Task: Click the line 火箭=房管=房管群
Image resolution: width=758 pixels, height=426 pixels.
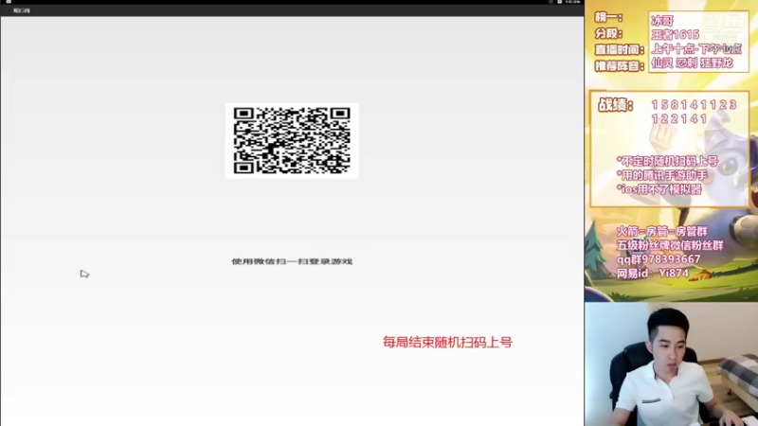Action: [x=662, y=231]
